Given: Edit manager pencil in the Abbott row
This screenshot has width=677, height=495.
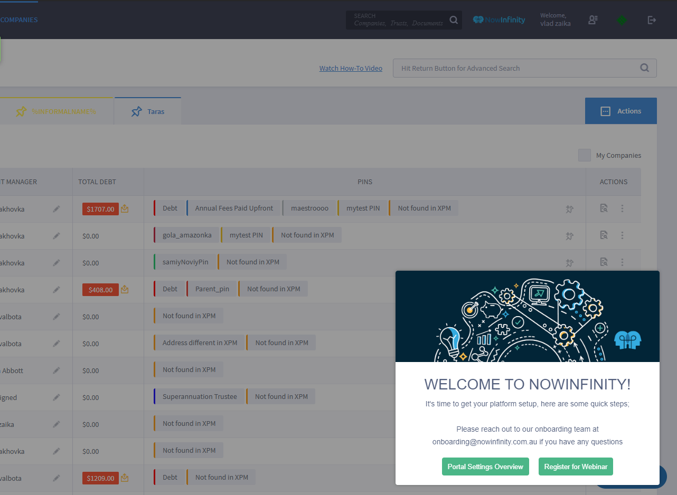Looking at the screenshot, I should pos(57,370).
